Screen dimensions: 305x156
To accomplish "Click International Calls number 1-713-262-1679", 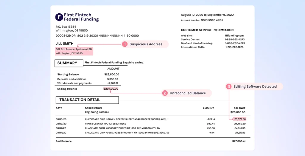I will pos(234,47).
